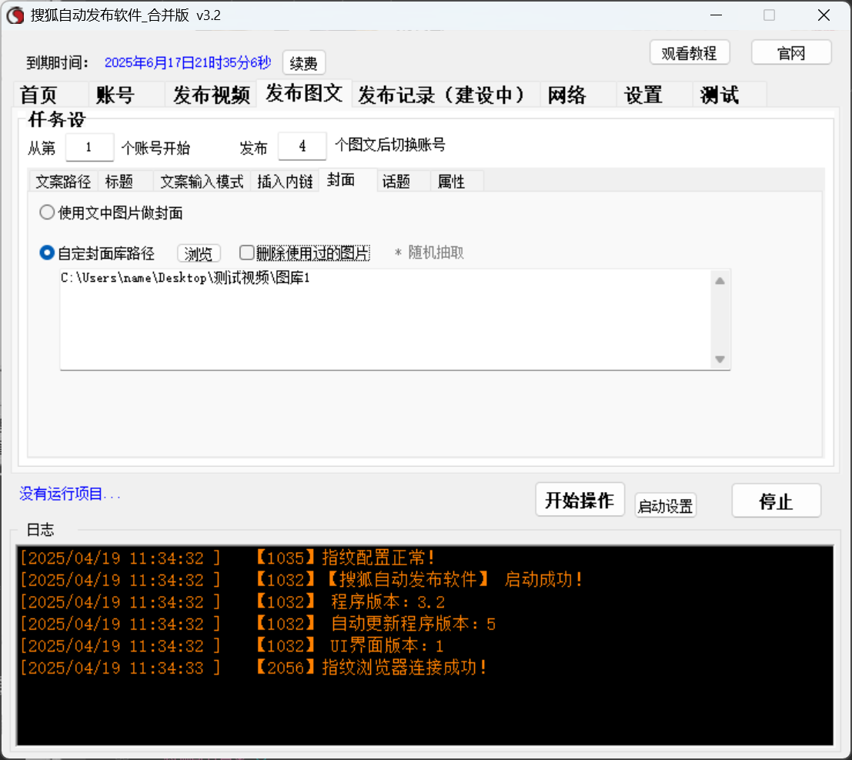Select 自定封面库路径 radio option
The image size is (852, 760).
tap(97, 253)
